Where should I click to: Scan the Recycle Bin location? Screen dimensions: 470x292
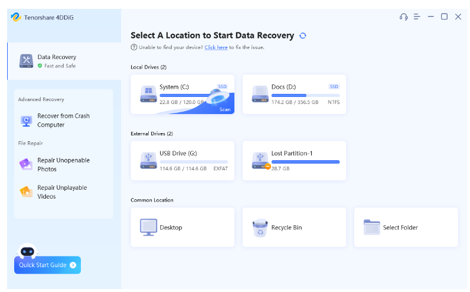tap(294, 228)
